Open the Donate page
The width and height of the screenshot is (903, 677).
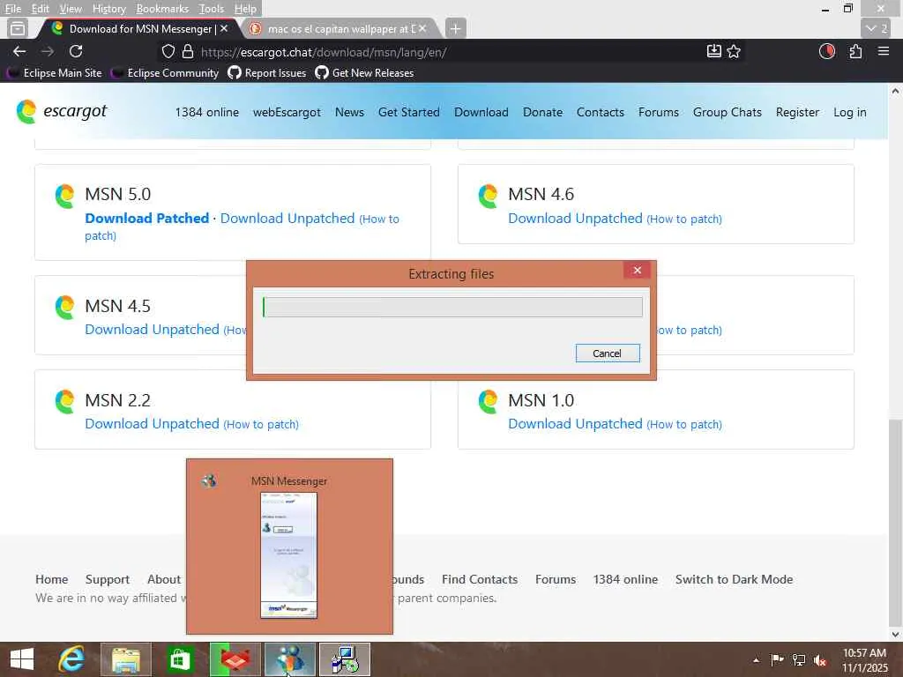tap(542, 112)
